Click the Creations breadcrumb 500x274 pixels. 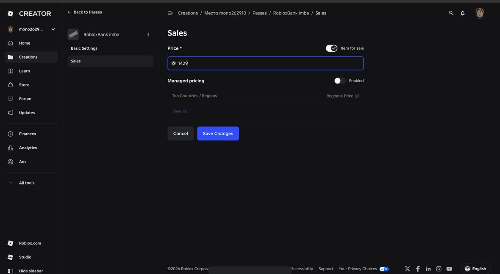tap(187, 13)
